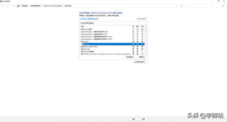The width and height of the screenshot is (227, 122).
Task: Uncheck the DiagTrack app checkbox
Action: (x=82, y=49)
